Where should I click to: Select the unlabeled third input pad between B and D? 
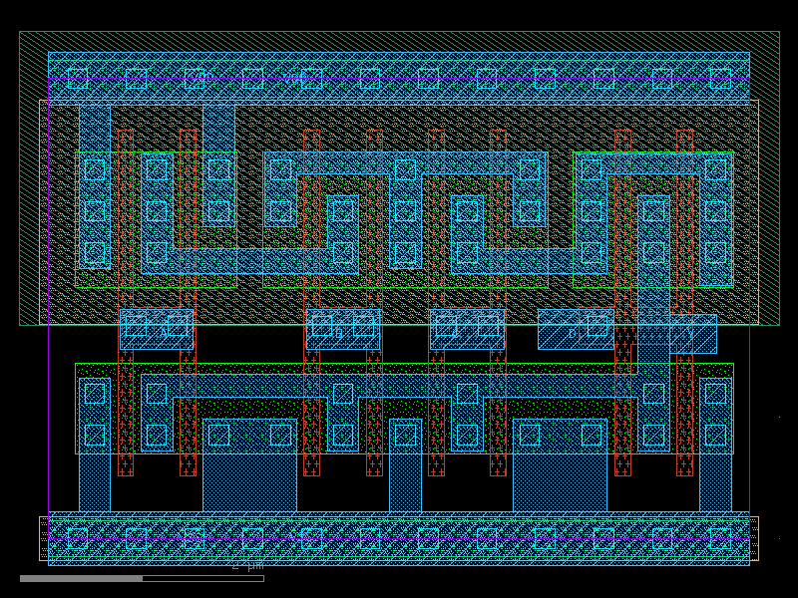pos(467,329)
